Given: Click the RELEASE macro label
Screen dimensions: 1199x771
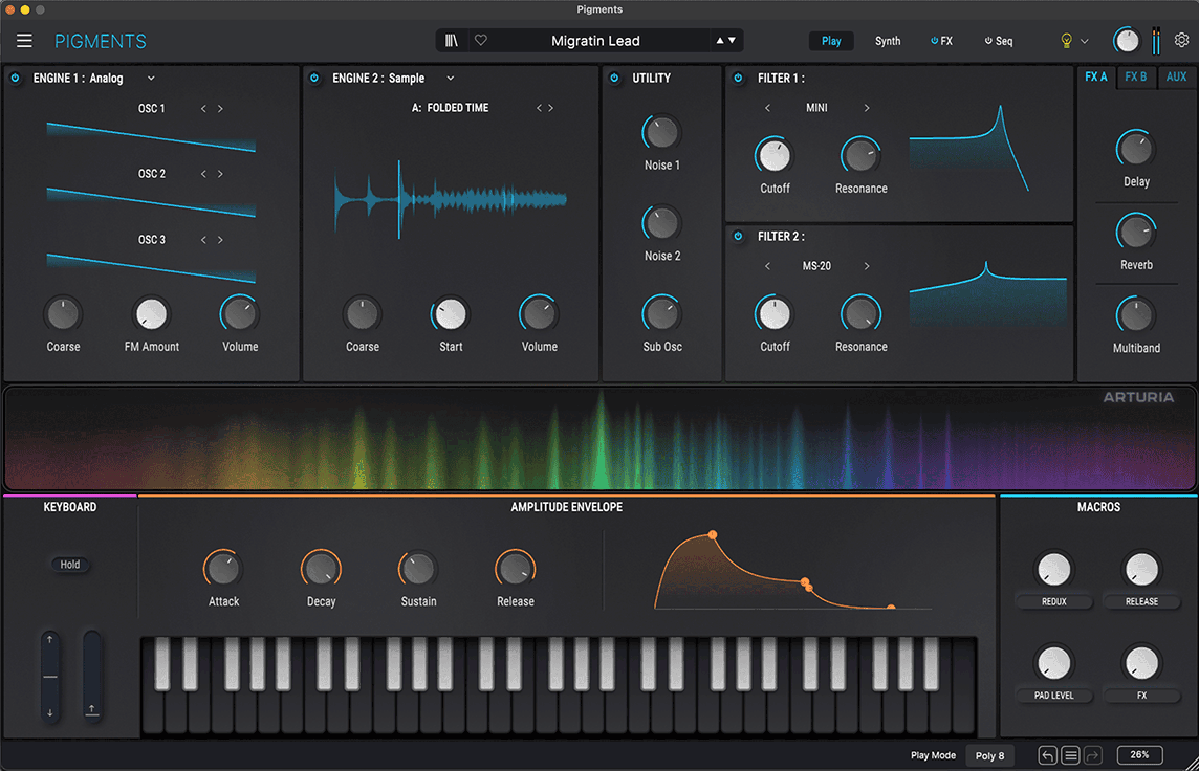Looking at the screenshot, I should click(x=1142, y=602).
